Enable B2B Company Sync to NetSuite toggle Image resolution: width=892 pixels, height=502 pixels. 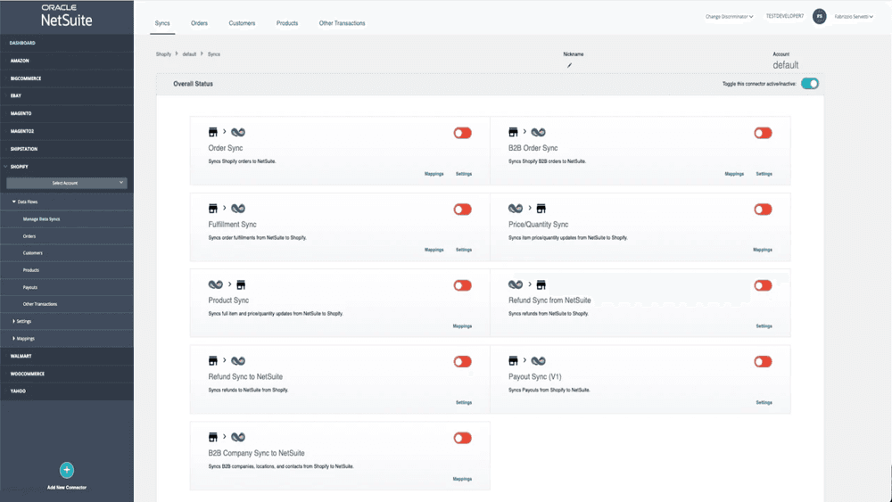pos(462,438)
